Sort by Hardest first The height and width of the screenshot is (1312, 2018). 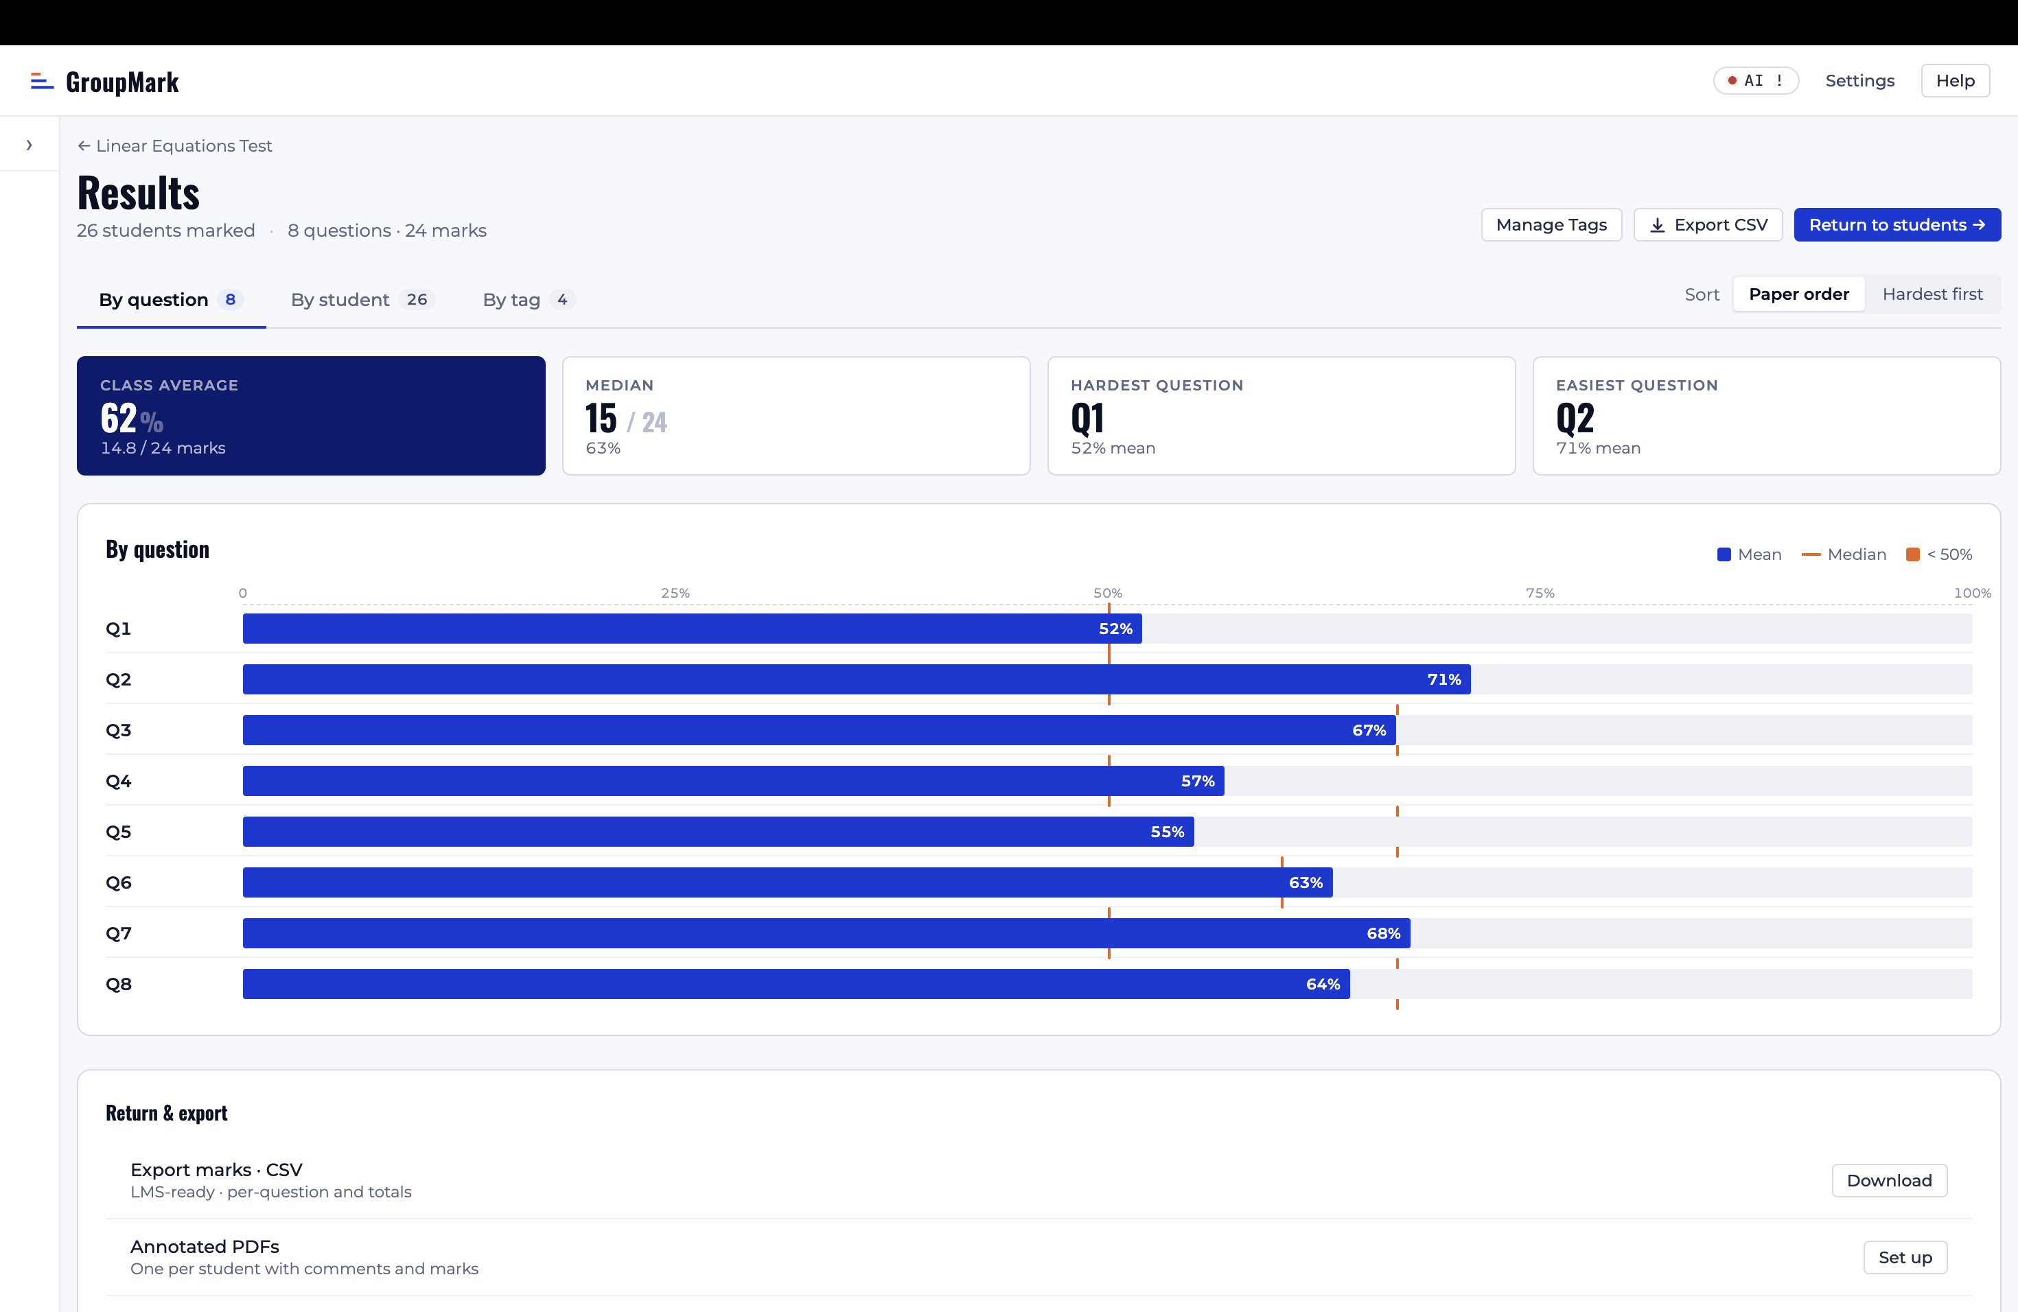[x=1932, y=294]
